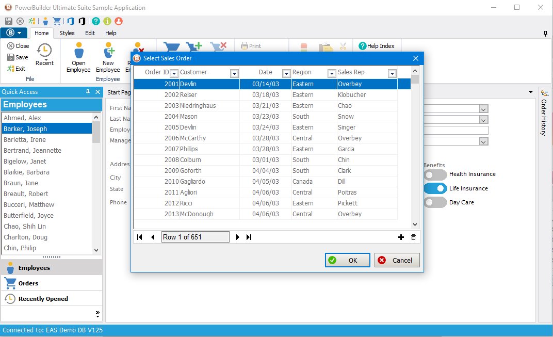Switch to the Home ribbon tab
The image size is (553, 337).
point(42,33)
